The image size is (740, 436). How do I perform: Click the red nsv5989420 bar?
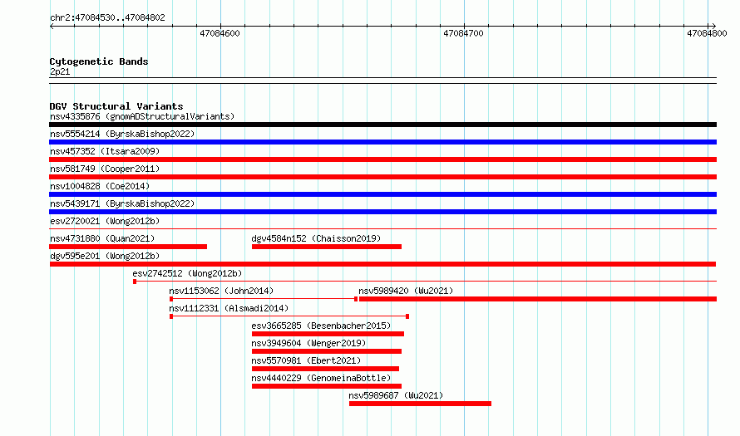click(x=538, y=299)
